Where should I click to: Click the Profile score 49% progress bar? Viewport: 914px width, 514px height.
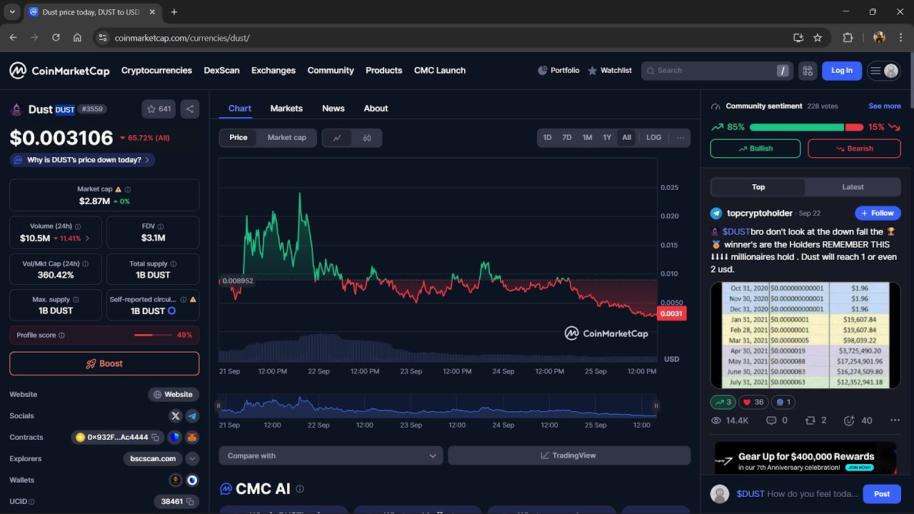pyautogui.click(x=154, y=335)
